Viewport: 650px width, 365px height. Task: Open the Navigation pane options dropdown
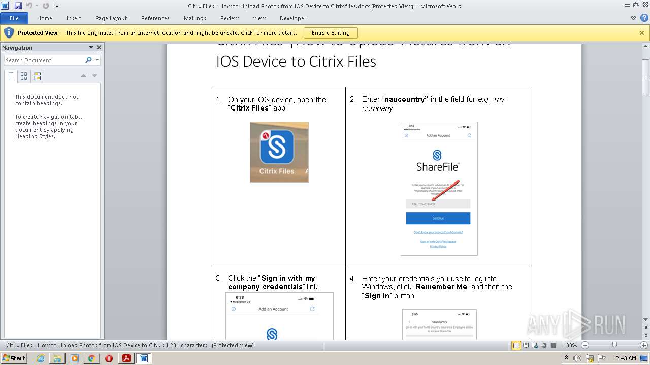(91, 47)
